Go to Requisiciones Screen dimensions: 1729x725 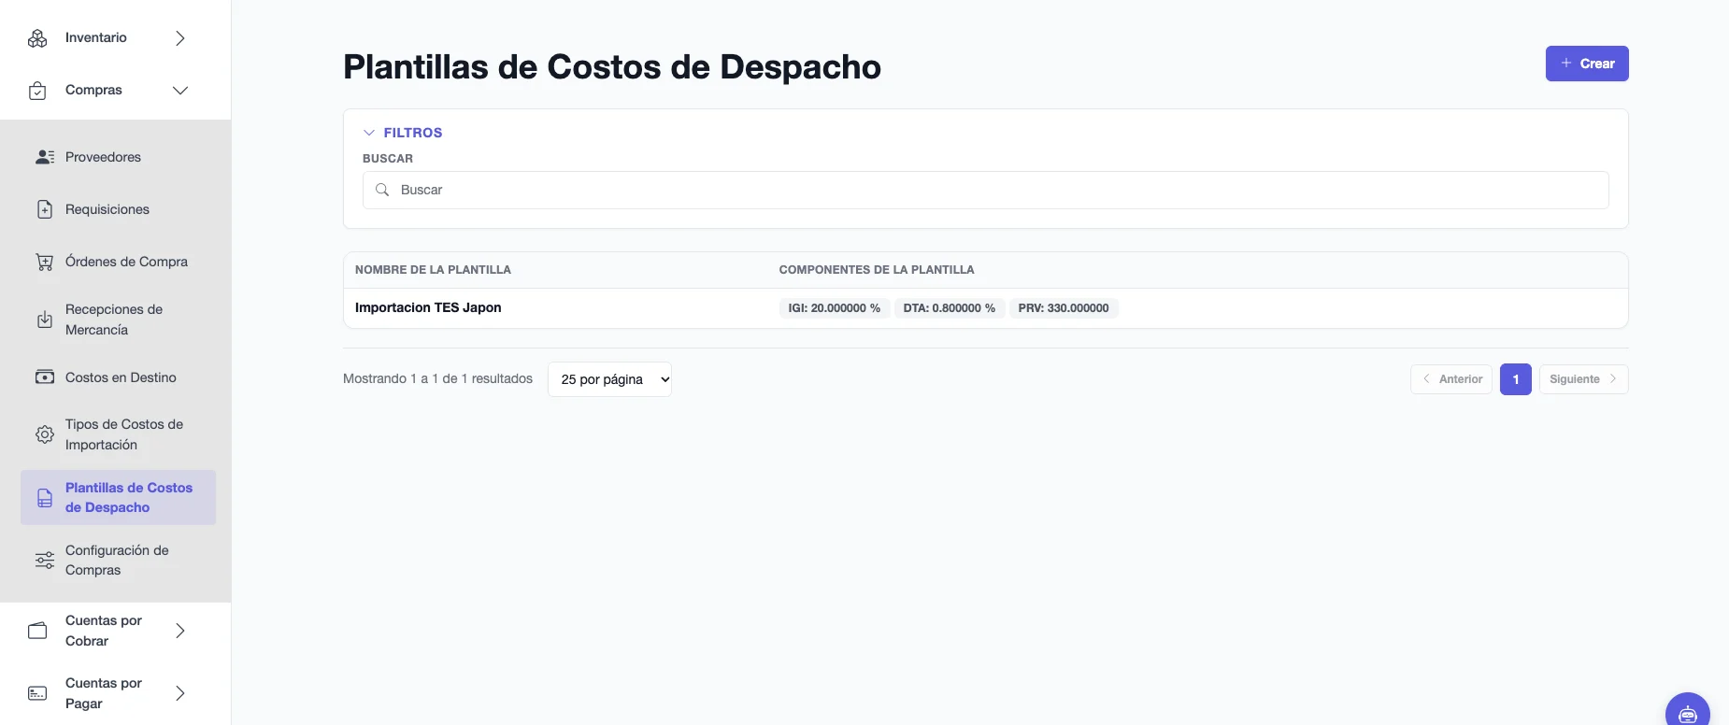pos(107,209)
